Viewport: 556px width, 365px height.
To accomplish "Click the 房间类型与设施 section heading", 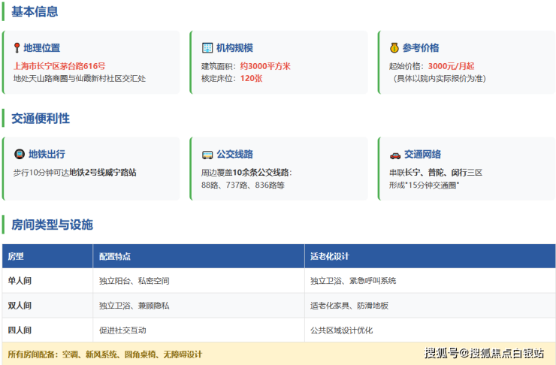I will (52, 225).
